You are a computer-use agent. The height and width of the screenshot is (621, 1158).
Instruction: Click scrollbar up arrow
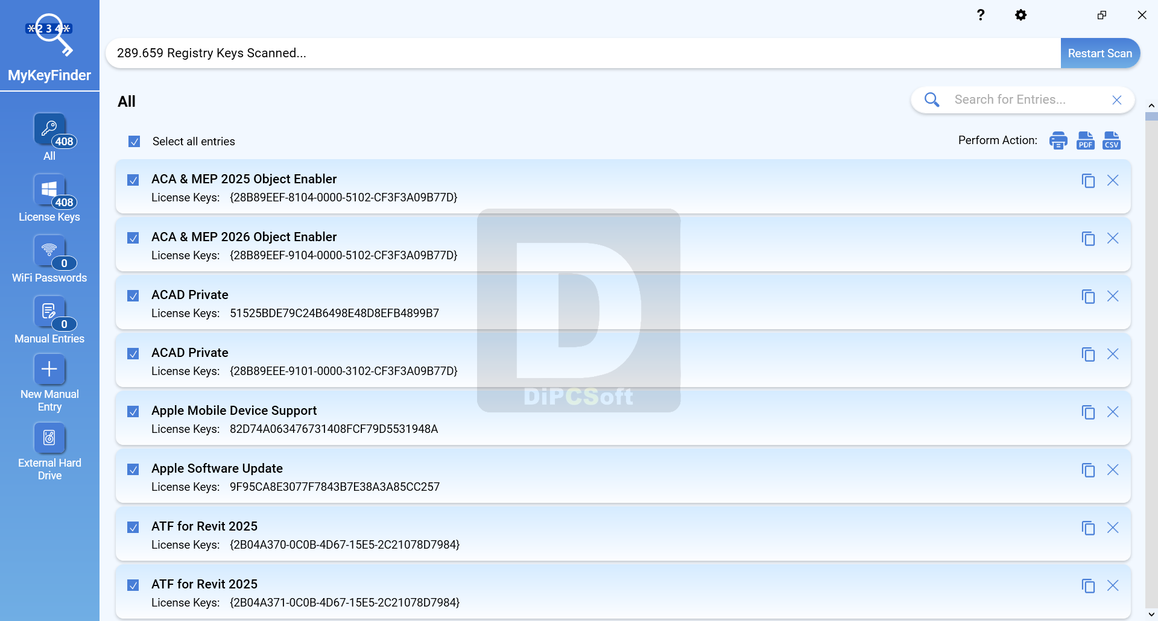pyautogui.click(x=1151, y=106)
